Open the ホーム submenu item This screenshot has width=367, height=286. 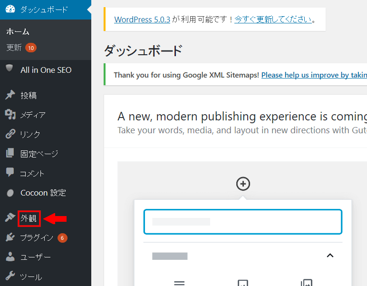18,32
